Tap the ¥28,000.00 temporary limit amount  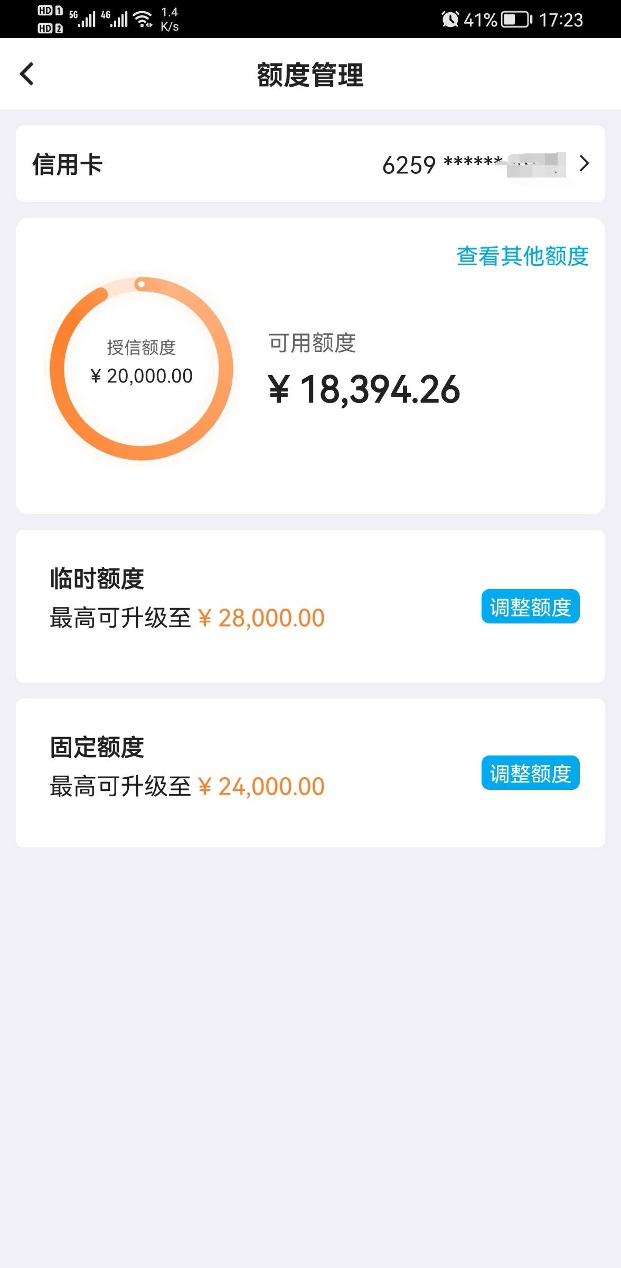click(261, 618)
